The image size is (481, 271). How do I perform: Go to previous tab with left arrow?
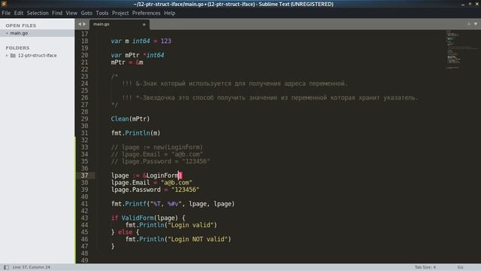pos(80,24)
